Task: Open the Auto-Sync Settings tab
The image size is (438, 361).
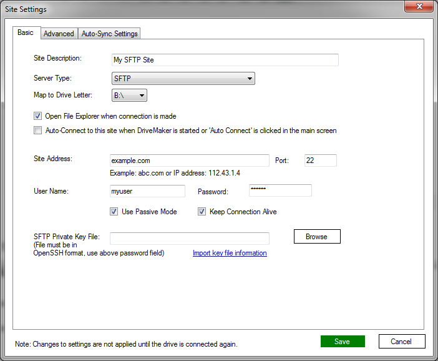Action: pos(110,34)
